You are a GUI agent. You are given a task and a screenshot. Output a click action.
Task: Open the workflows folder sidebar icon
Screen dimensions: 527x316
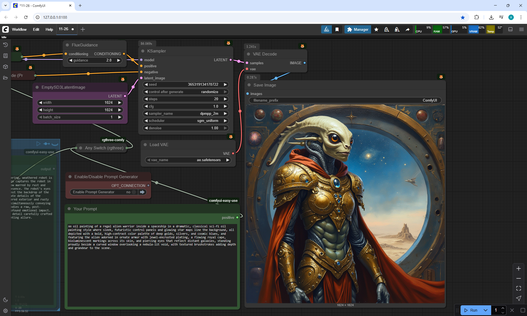(5, 78)
